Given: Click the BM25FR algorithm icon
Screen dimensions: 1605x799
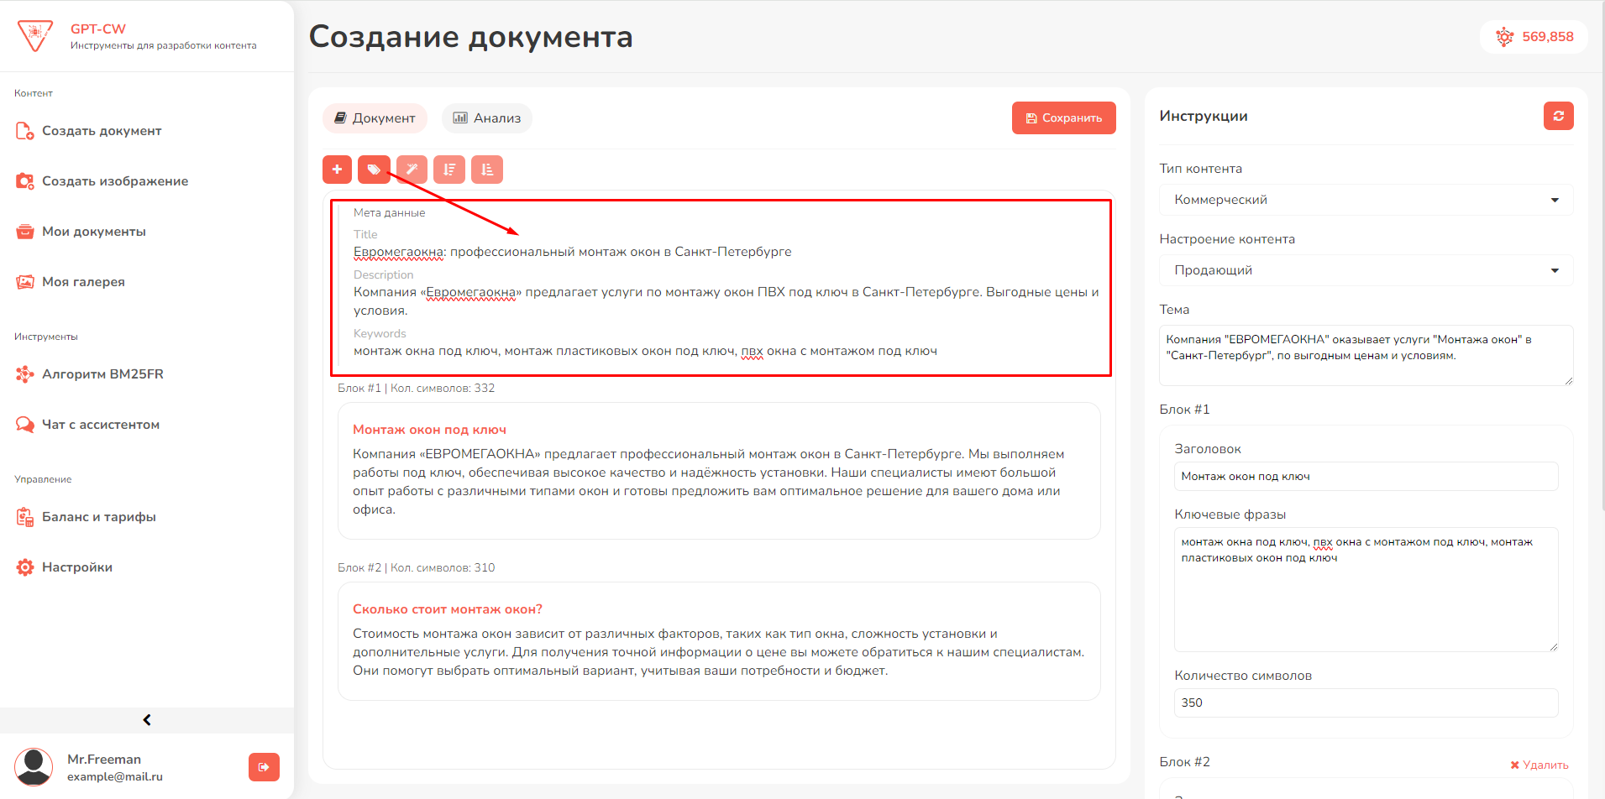Looking at the screenshot, I should click(25, 374).
